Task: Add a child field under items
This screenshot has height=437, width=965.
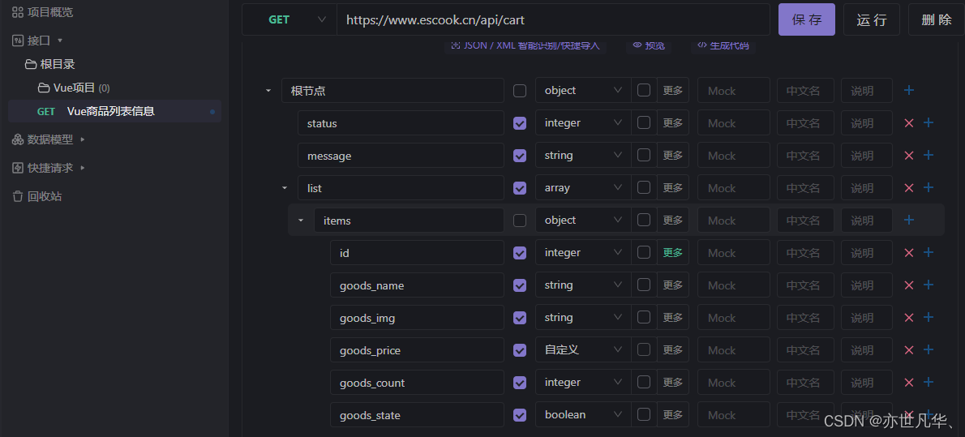Action: pos(909,221)
